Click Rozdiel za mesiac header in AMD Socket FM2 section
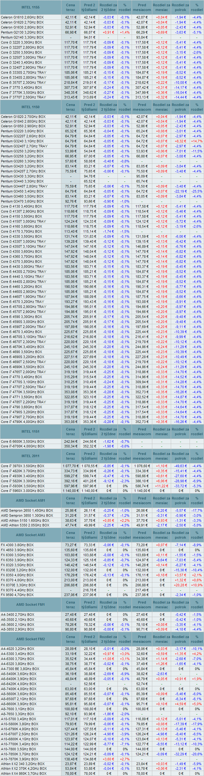The image size is (204, 776). (162, 639)
